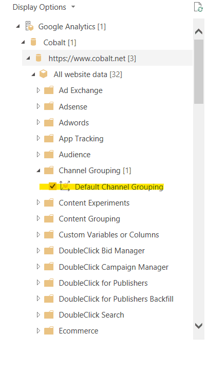Image resolution: width=207 pixels, height=371 pixels.
Task: Click the Ad Exchange folder icon
Action: point(49,90)
